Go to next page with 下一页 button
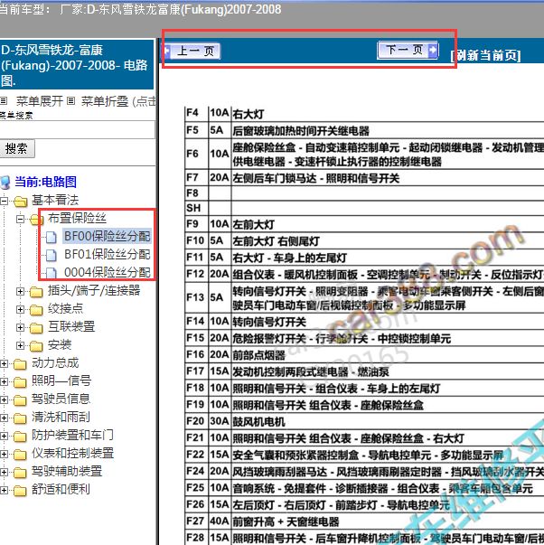Viewport: 544px width, 545px height. 408,51
